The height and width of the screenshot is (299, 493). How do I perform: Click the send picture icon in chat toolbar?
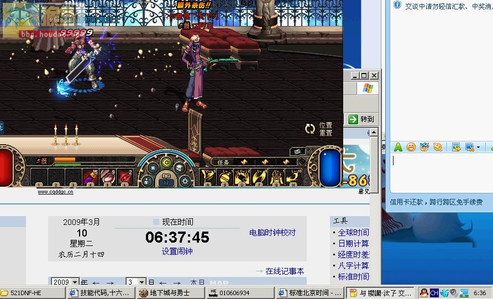pyautogui.click(x=456, y=147)
